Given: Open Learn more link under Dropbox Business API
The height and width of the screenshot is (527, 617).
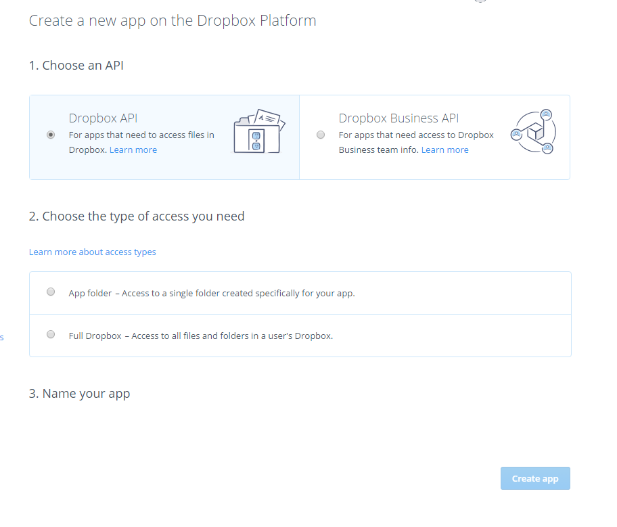Looking at the screenshot, I should (x=444, y=150).
